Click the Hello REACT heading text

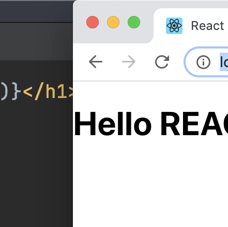(x=151, y=124)
